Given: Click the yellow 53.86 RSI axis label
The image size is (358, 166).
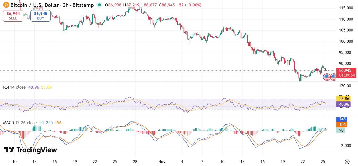Looking at the screenshot, I should [343, 99].
